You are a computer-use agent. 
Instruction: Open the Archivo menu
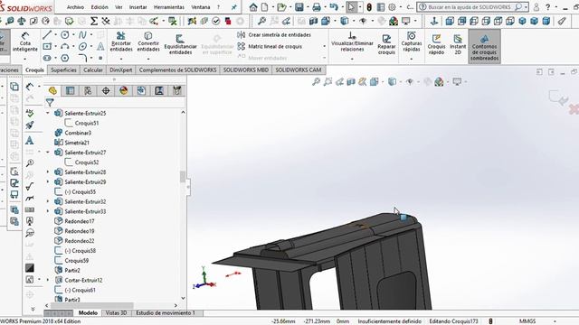(x=75, y=7)
